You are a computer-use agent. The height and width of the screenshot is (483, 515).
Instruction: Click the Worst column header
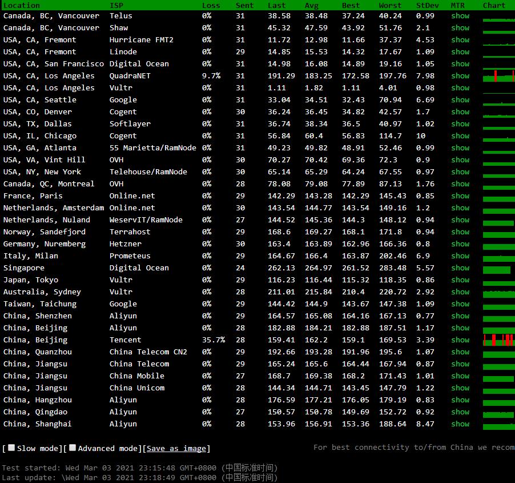pyautogui.click(x=390, y=5)
